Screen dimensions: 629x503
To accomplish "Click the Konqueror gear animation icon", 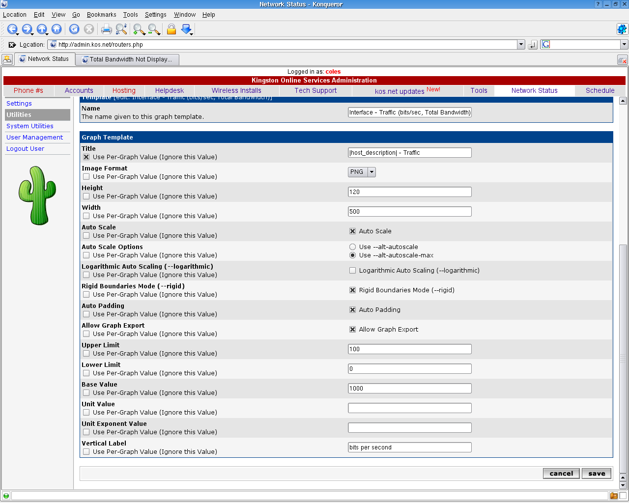I will [x=622, y=29].
